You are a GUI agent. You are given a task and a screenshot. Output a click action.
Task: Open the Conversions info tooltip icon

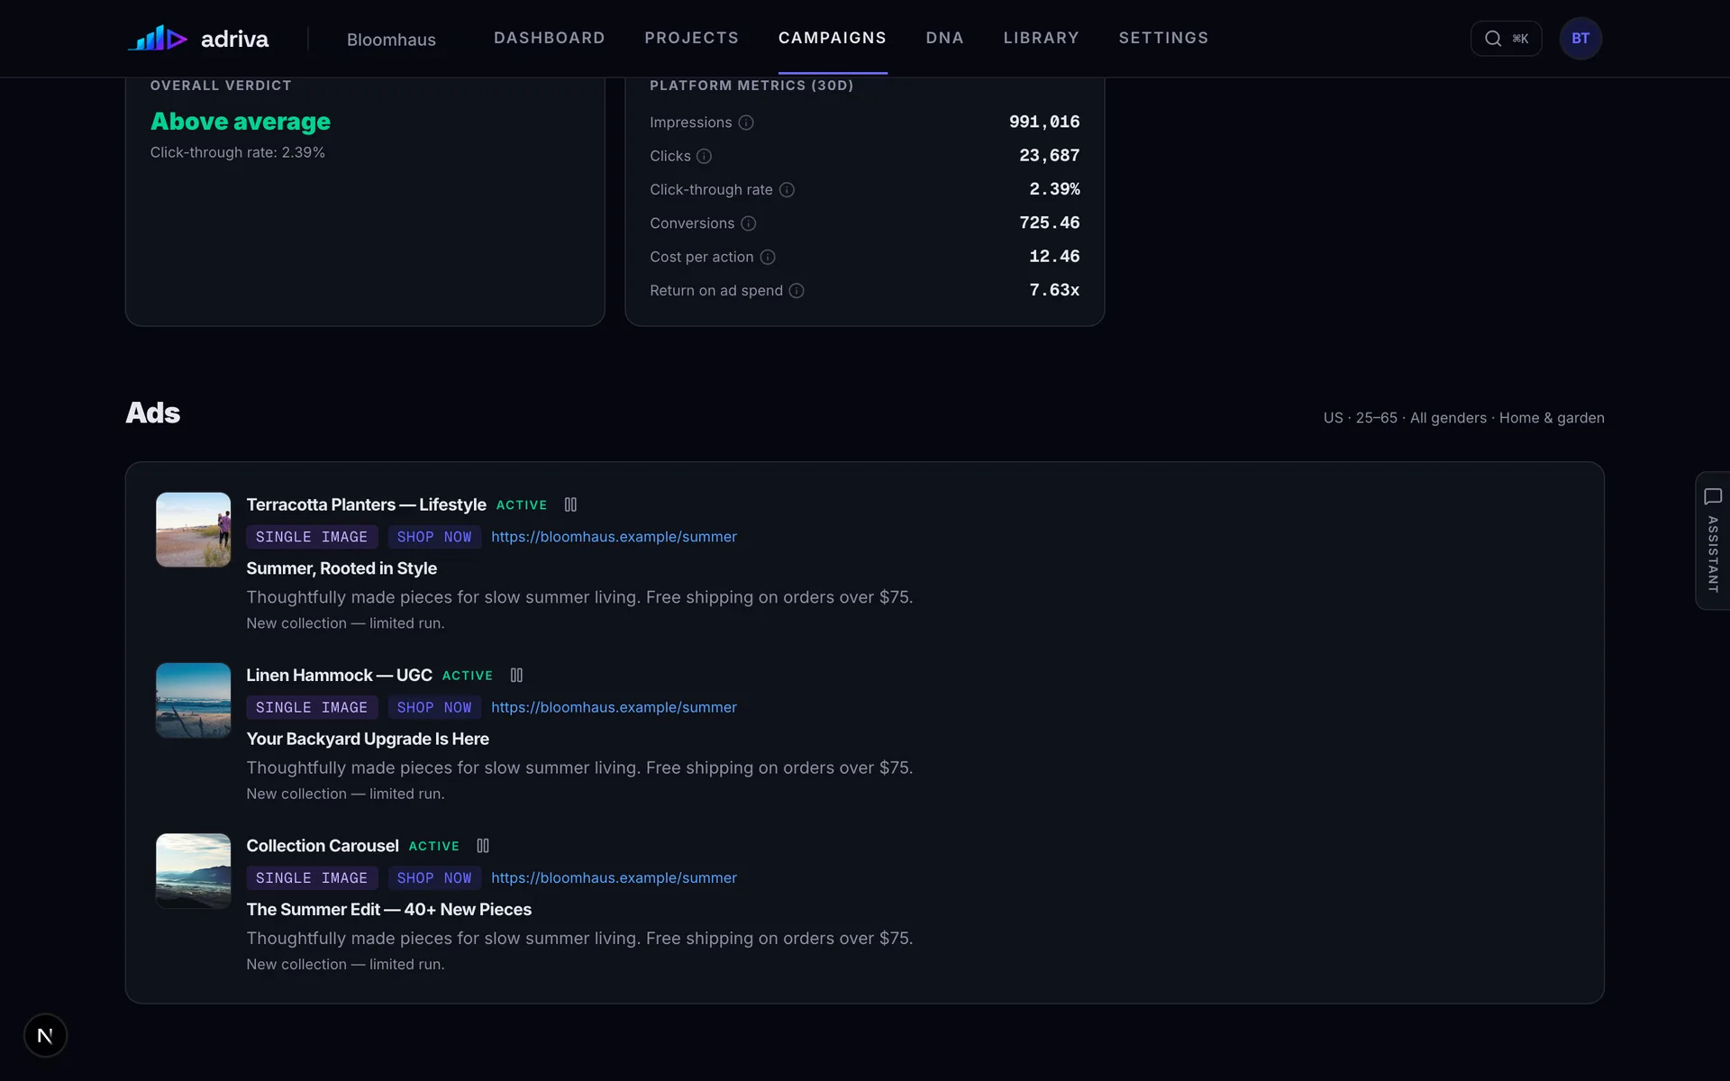(x=749, y=223)
